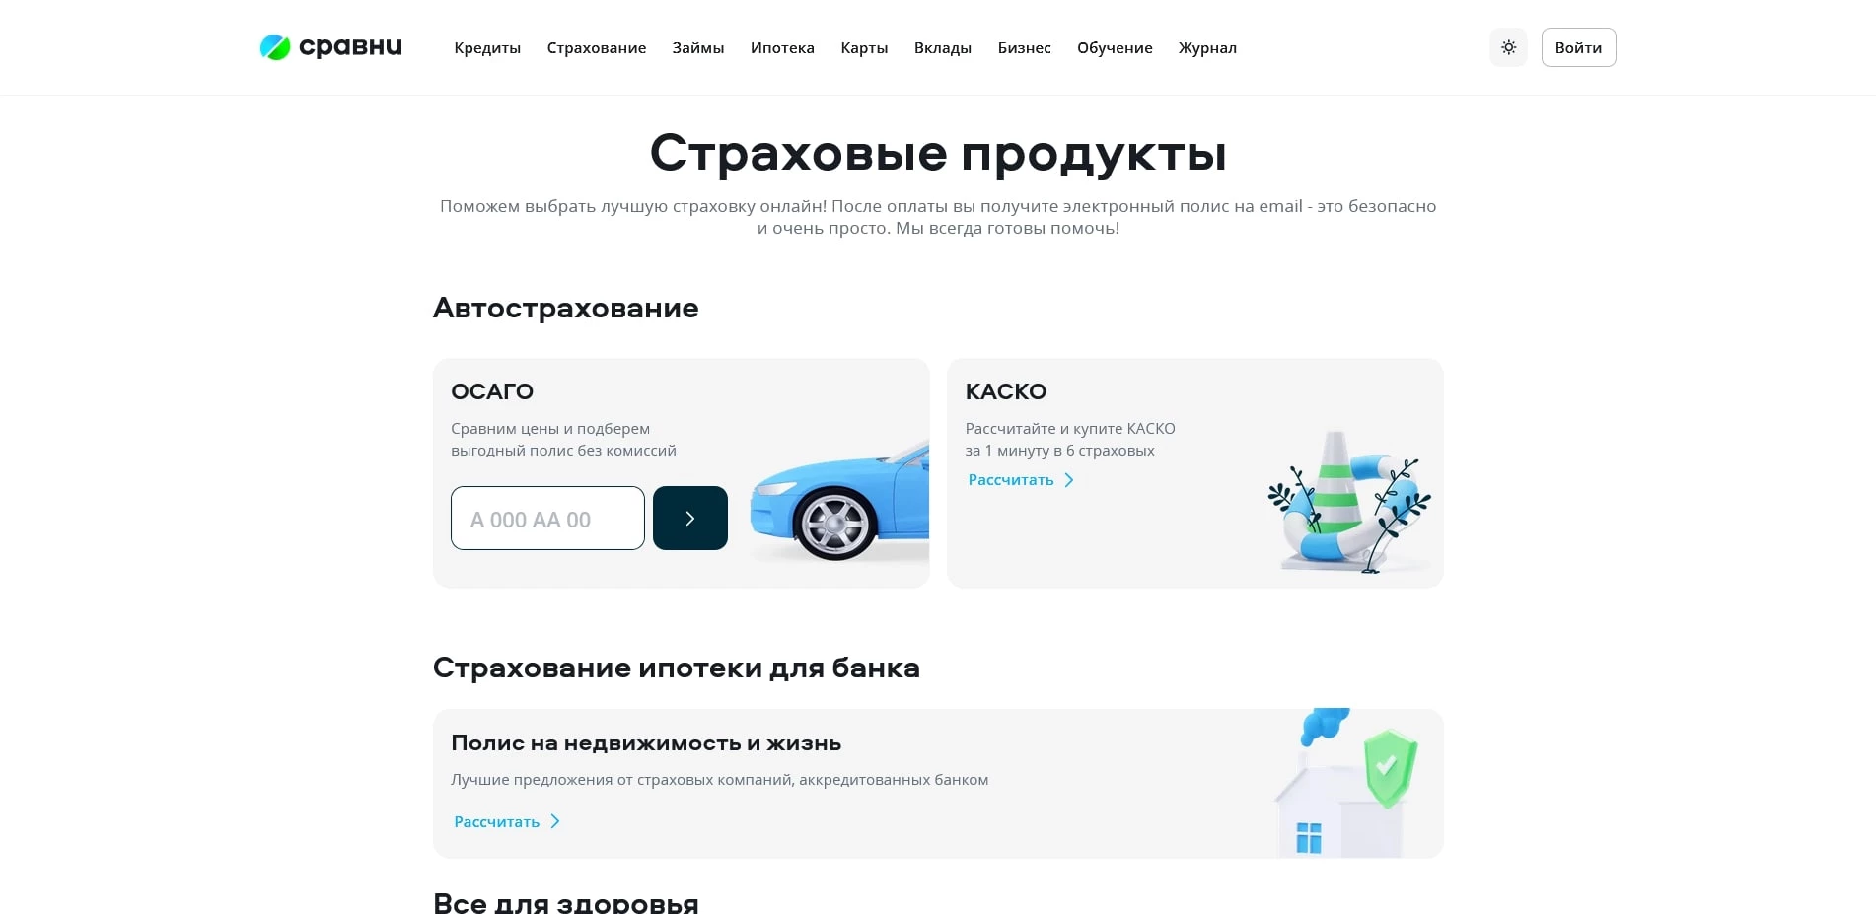Click the Войти login button

1578,47
